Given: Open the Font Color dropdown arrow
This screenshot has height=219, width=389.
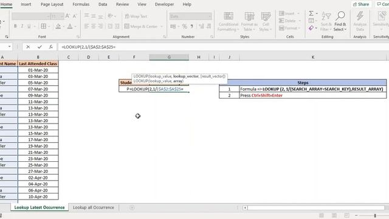Looking at the screenshot, I should click(x=75, y=27).
